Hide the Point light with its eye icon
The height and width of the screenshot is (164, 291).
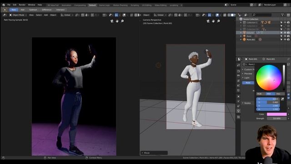click(285, 36)
